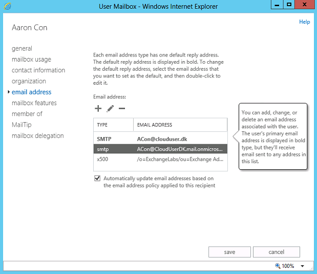The width and height of the screenshot is (317, 274).
Task: Edit selected email address with pencil icon
Action: (x=110, y=109)
